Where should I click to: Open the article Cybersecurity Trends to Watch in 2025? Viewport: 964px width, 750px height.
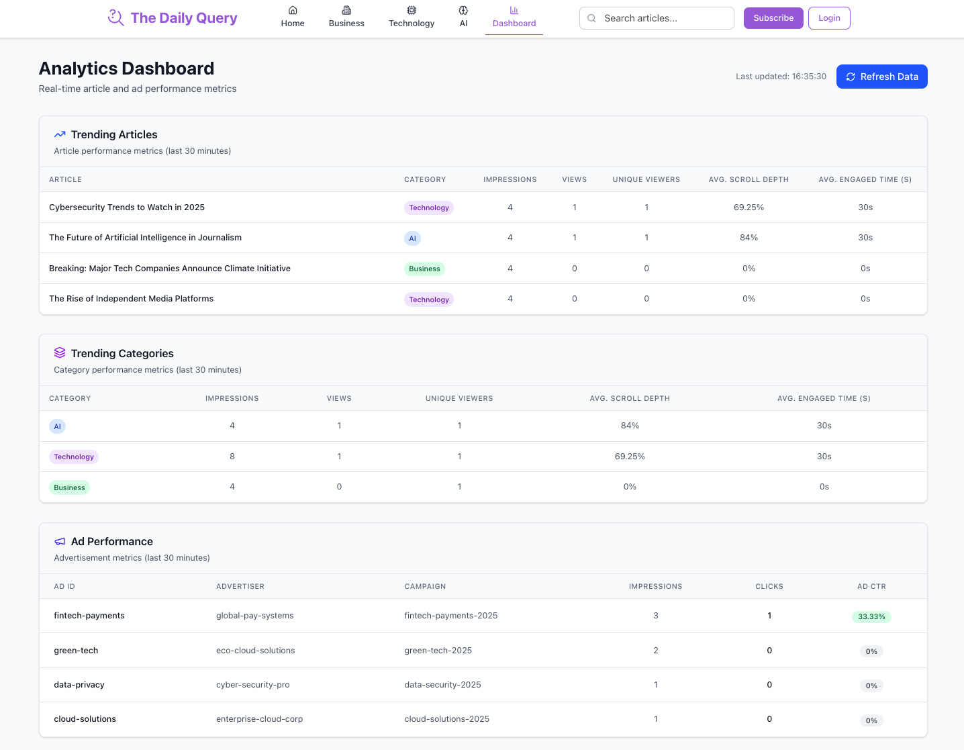click(x=127, y=207)
